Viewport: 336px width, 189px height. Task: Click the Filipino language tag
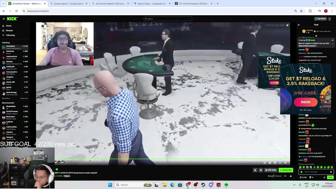pyautogui.click(x=67, y=176)
